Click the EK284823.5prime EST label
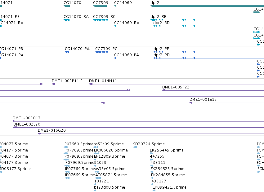Image resolution: width=264 pixels, height=192 pixels. coord(167,169)
